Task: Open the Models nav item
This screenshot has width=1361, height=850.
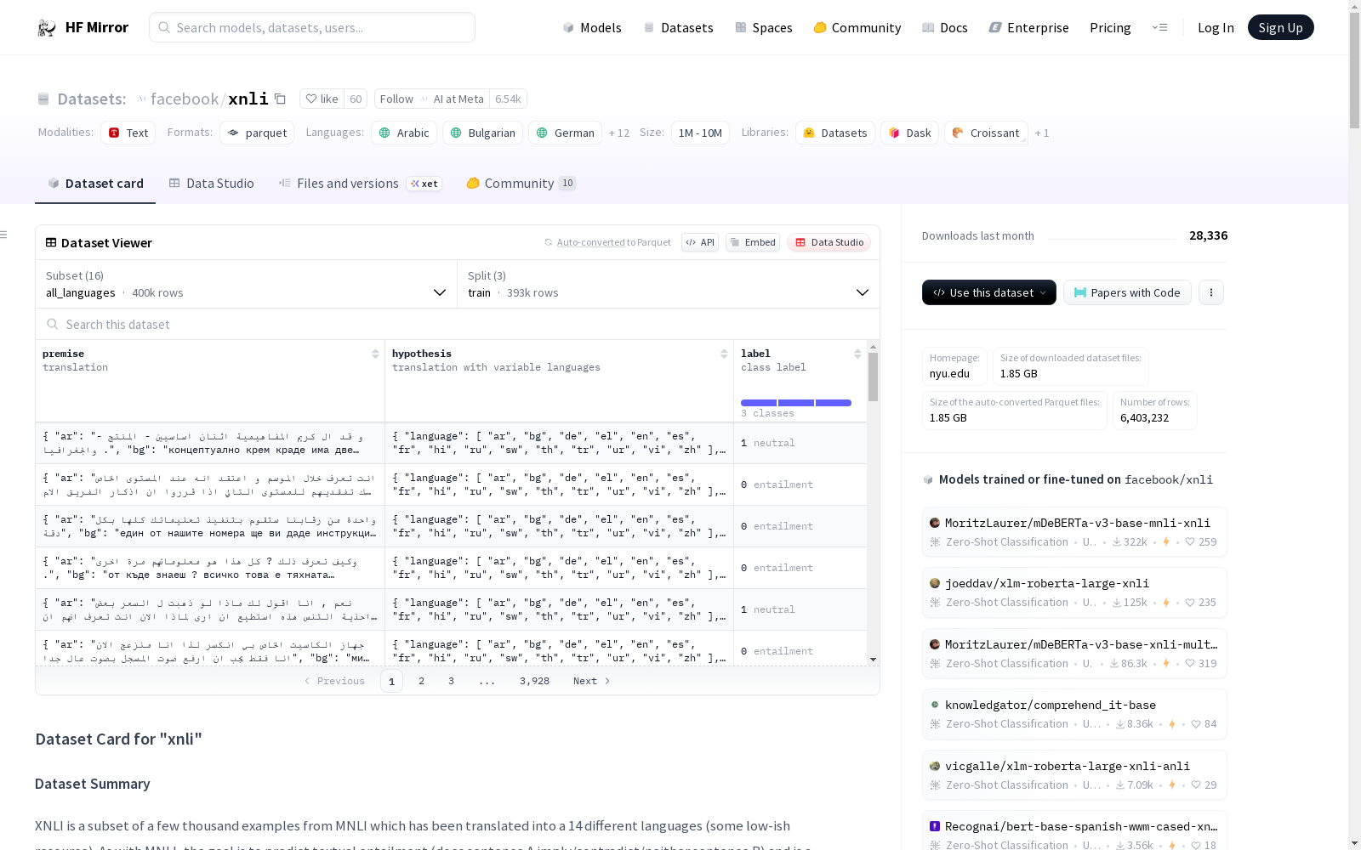Action: pyautogui.click(x=592, y=27)
